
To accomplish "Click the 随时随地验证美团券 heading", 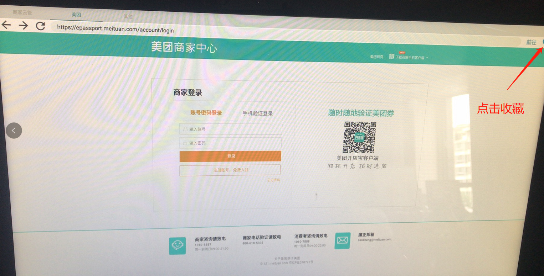I will tap(361, 113).
